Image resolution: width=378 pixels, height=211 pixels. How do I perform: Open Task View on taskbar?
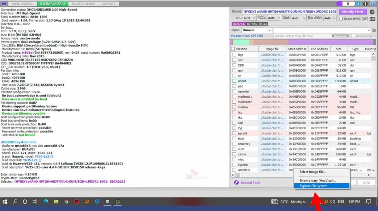35,202
